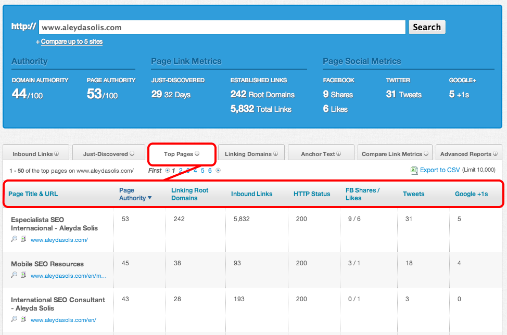
Task: Click page report icon for Mobile SEO Resources
Action: [x=23, y=275]
